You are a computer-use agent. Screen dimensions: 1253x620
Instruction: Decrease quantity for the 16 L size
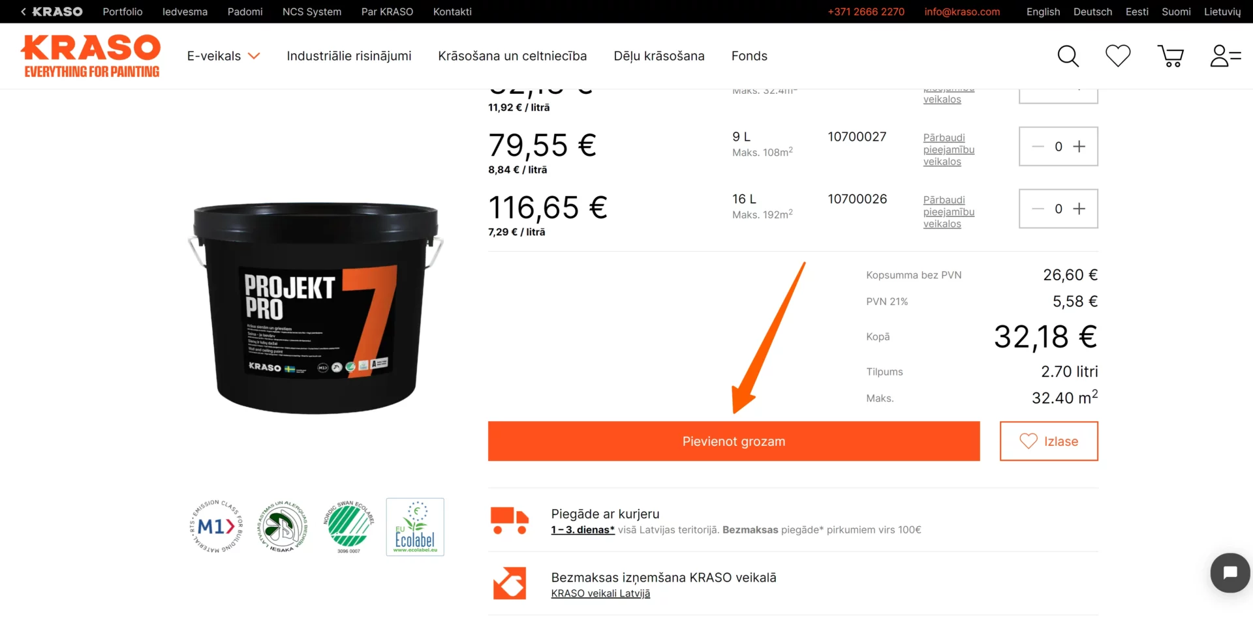(x=1038, y=209)
